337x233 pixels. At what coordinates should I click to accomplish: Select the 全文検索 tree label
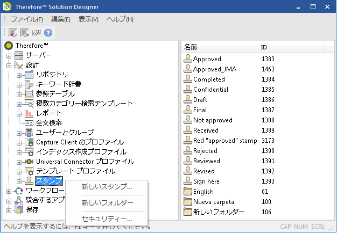click(x=49, y=123)
